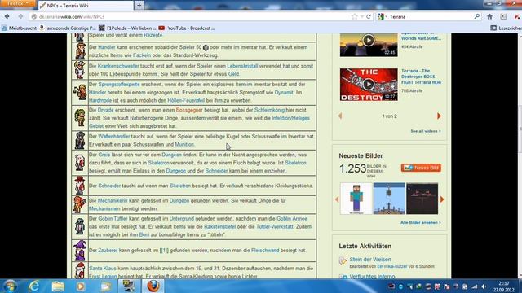This screenshot has height=293, width=522.
Task: Open Internet Explorer from taskbar
Action: 33,286
